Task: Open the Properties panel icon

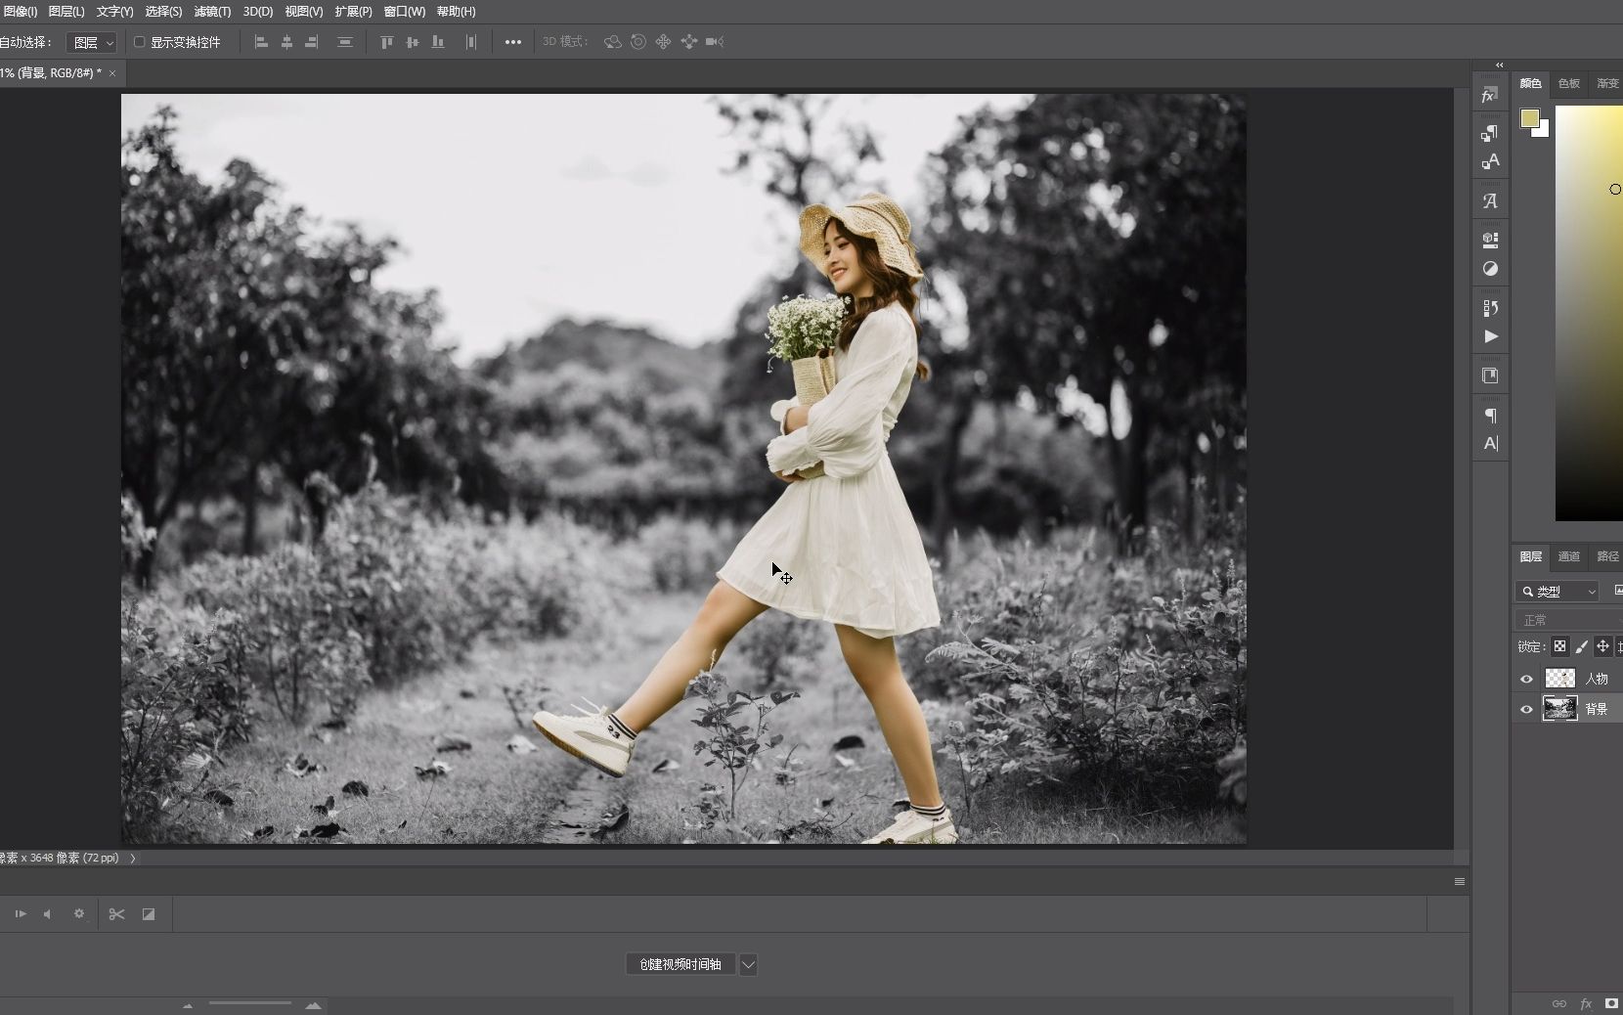Action: [1490, 239]
